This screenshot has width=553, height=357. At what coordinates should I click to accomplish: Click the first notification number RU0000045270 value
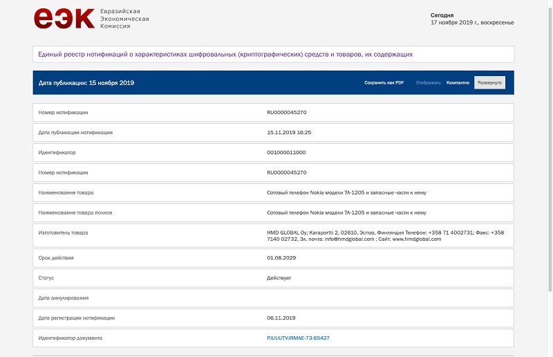[286, 112]
